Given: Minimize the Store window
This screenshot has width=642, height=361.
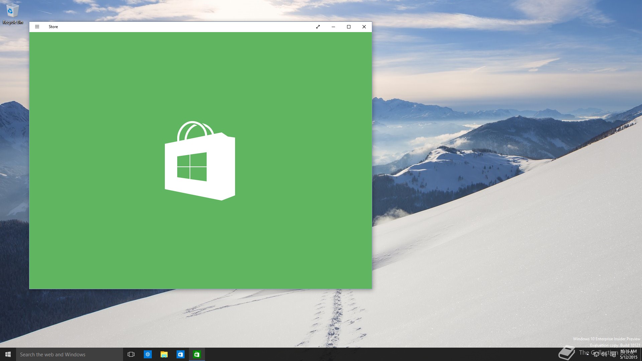Looking at the screenshot, I should [x=333, y=27].
